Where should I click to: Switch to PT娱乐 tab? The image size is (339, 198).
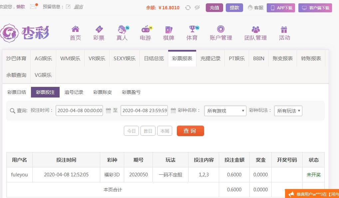(237, 58)
